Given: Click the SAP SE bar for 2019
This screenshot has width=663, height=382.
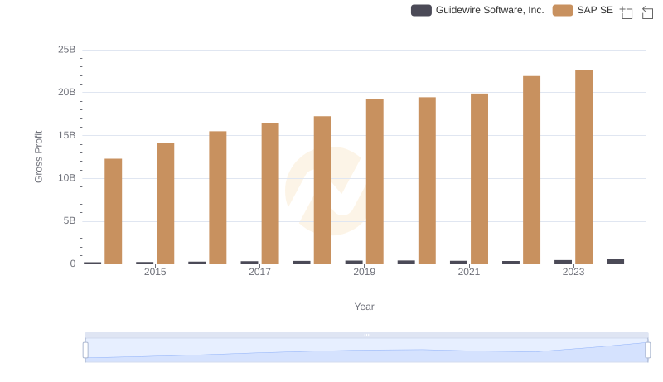Looking at the screenshot, I should (x=375, y=181).
